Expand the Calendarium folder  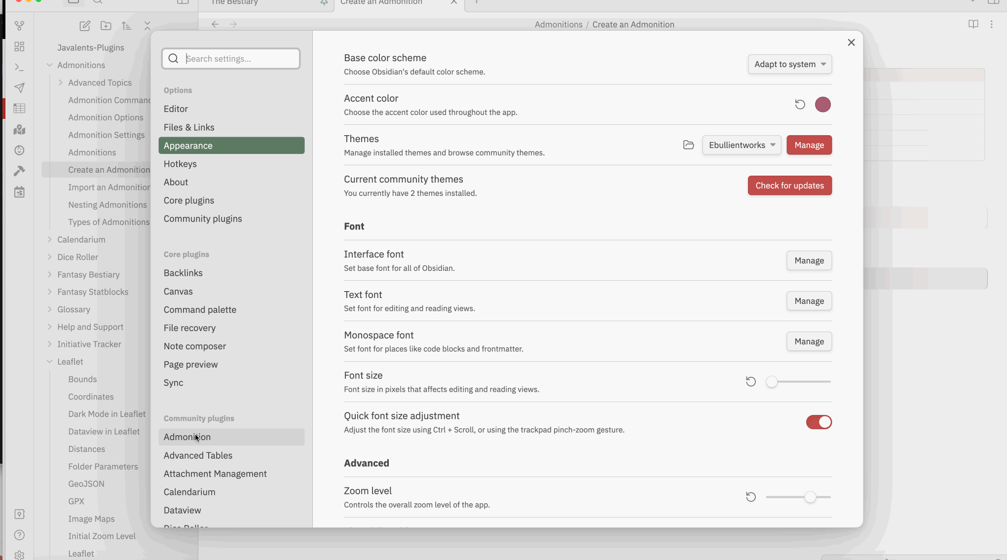point(49,240)
